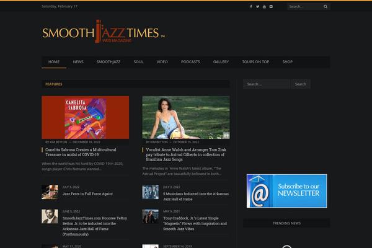Open Canelita Sabrosa Multicultural Treasure article

81,152
